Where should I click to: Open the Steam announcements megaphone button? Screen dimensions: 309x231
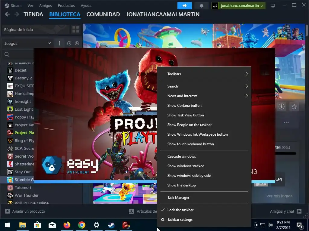(184, 6)
